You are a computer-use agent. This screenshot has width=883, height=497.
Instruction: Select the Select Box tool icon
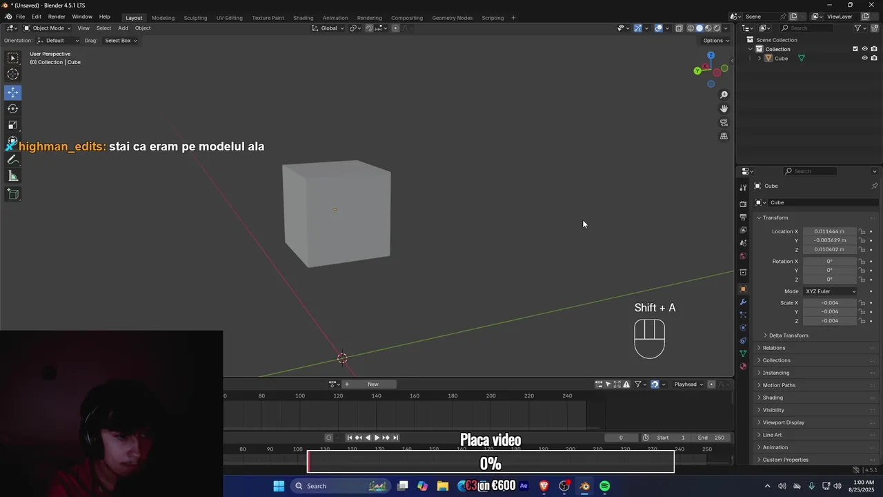pos(13,58)
